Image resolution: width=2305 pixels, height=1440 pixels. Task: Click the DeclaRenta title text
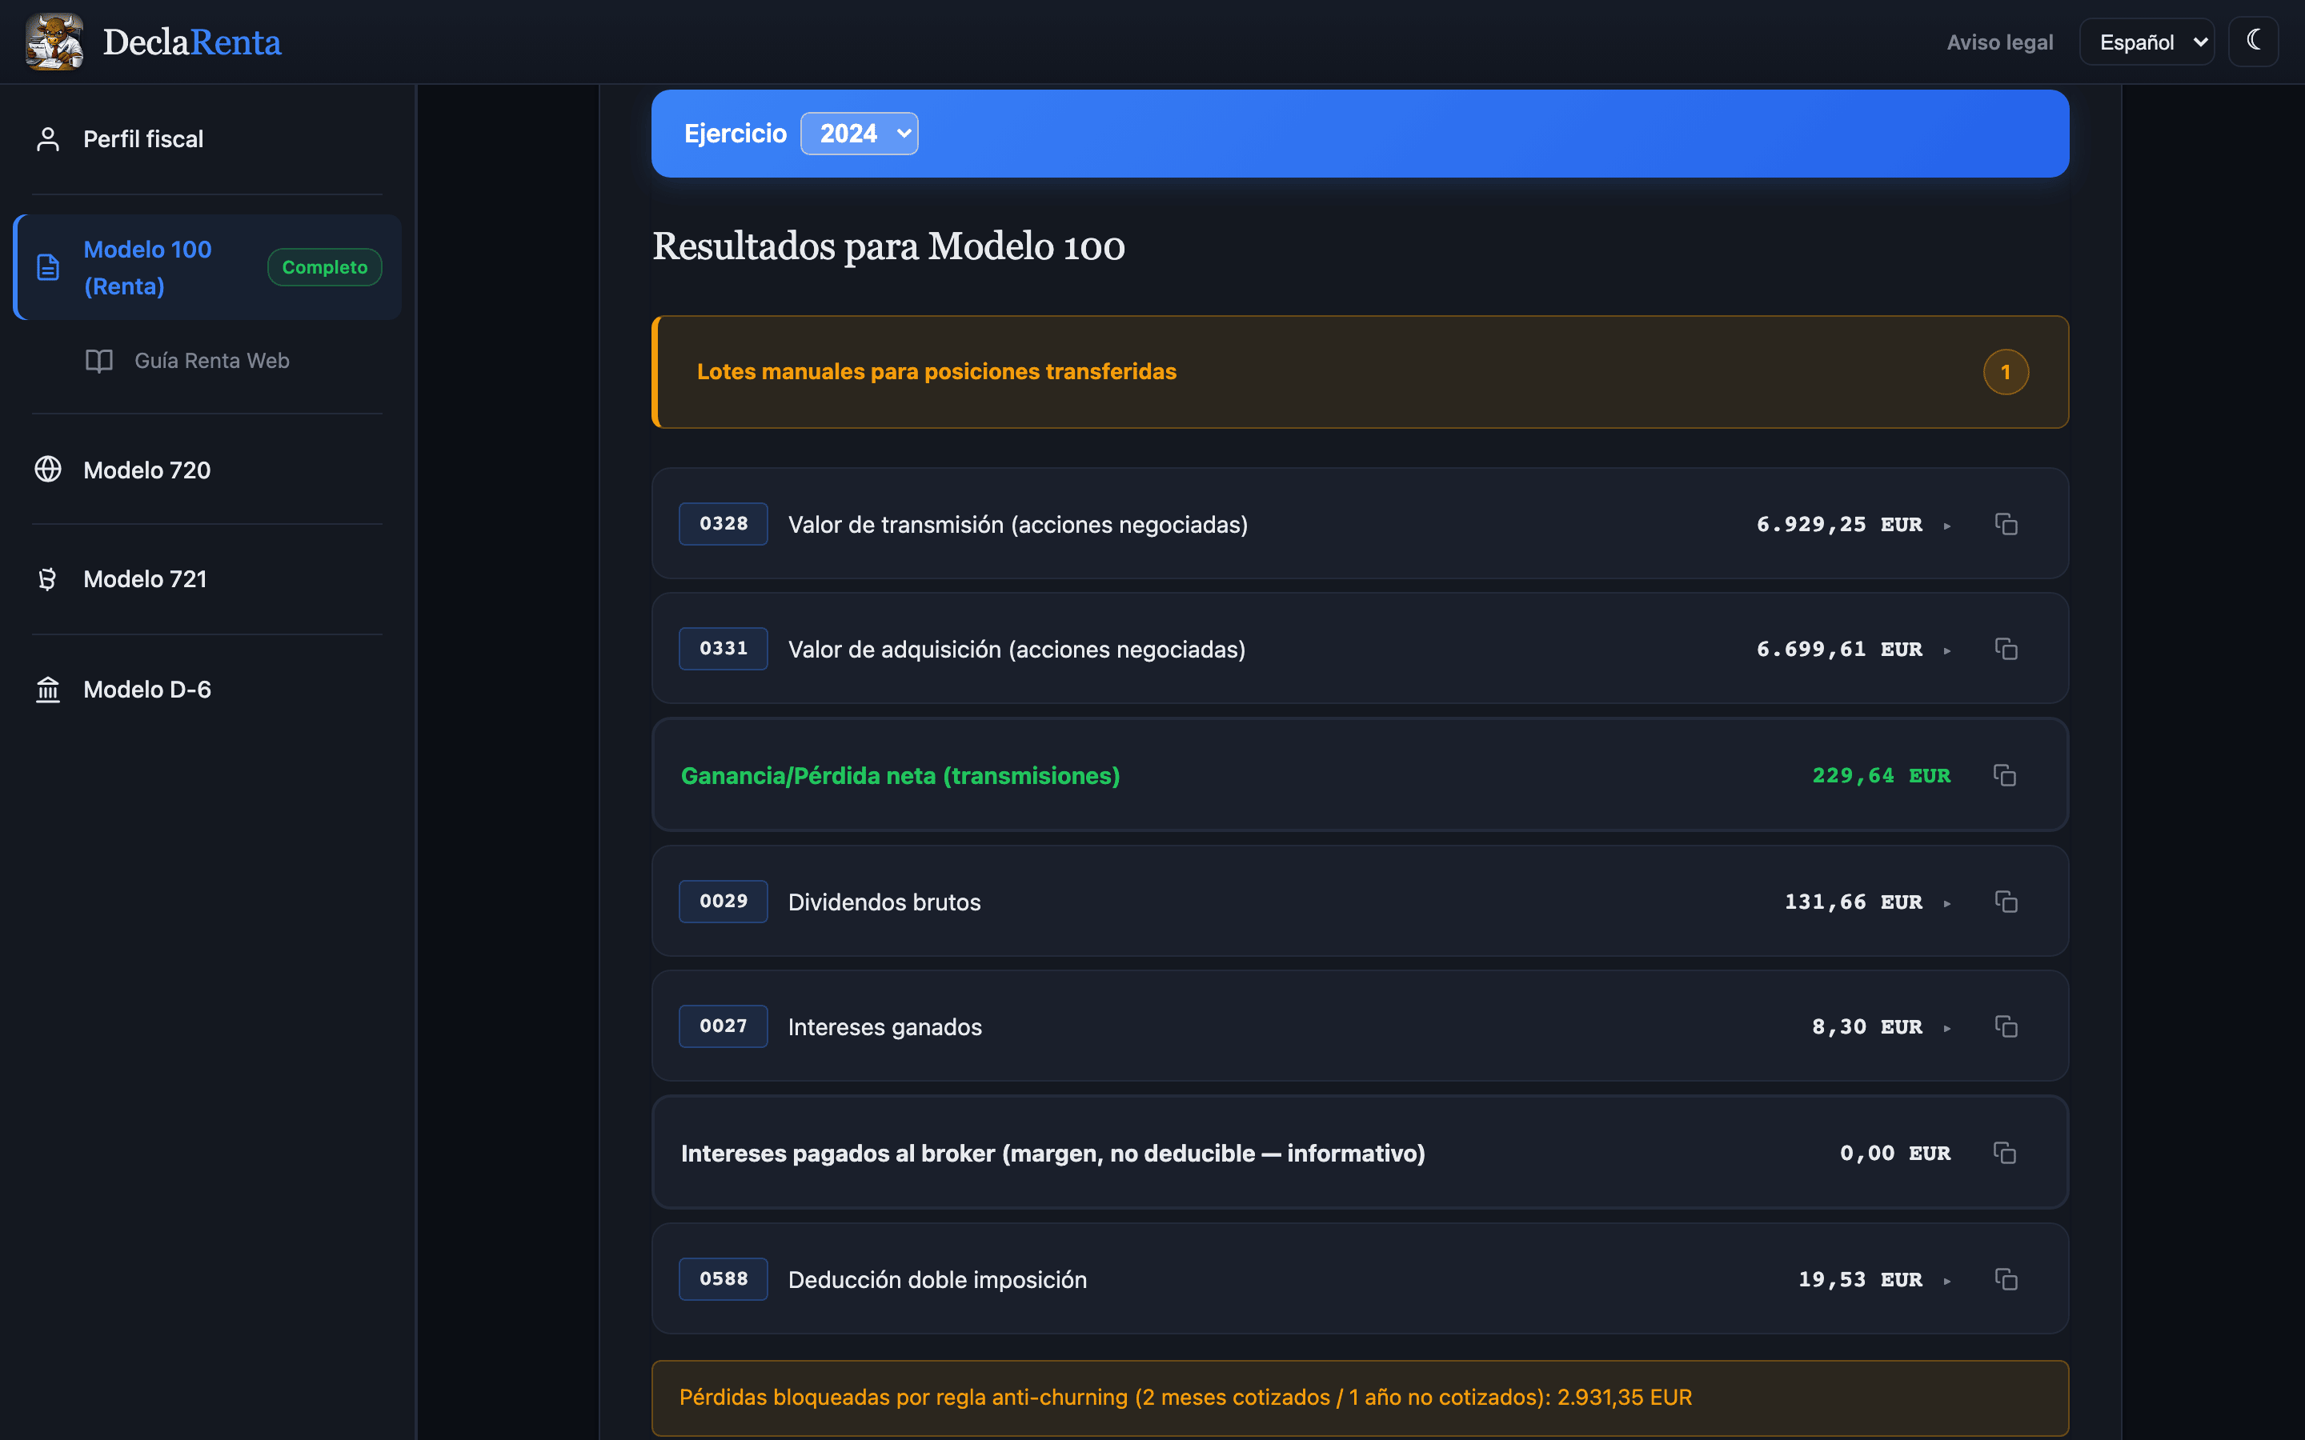[191, 42]
